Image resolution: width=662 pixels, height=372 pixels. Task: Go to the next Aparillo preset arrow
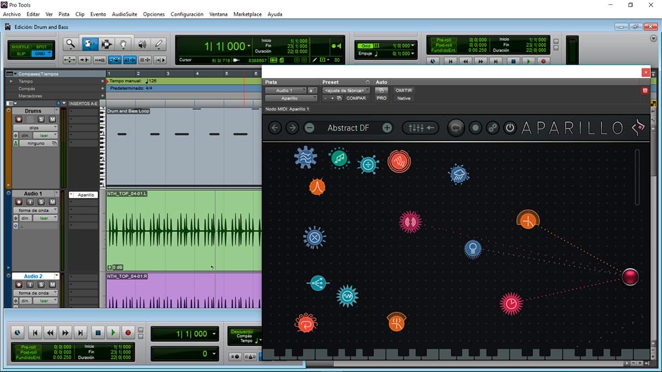point(292,128)
